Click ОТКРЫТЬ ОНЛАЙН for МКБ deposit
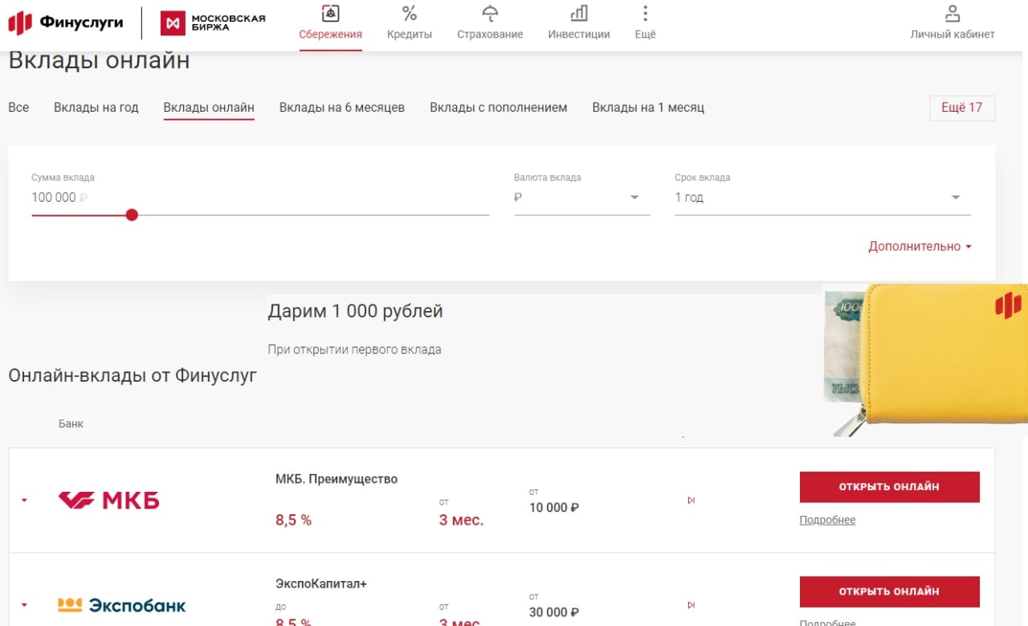This screenshot has width=1028, height=626. click(889, 487)
